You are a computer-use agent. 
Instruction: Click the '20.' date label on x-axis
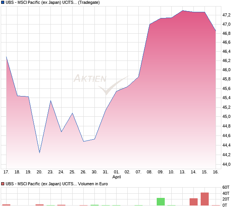coord(39,172)
